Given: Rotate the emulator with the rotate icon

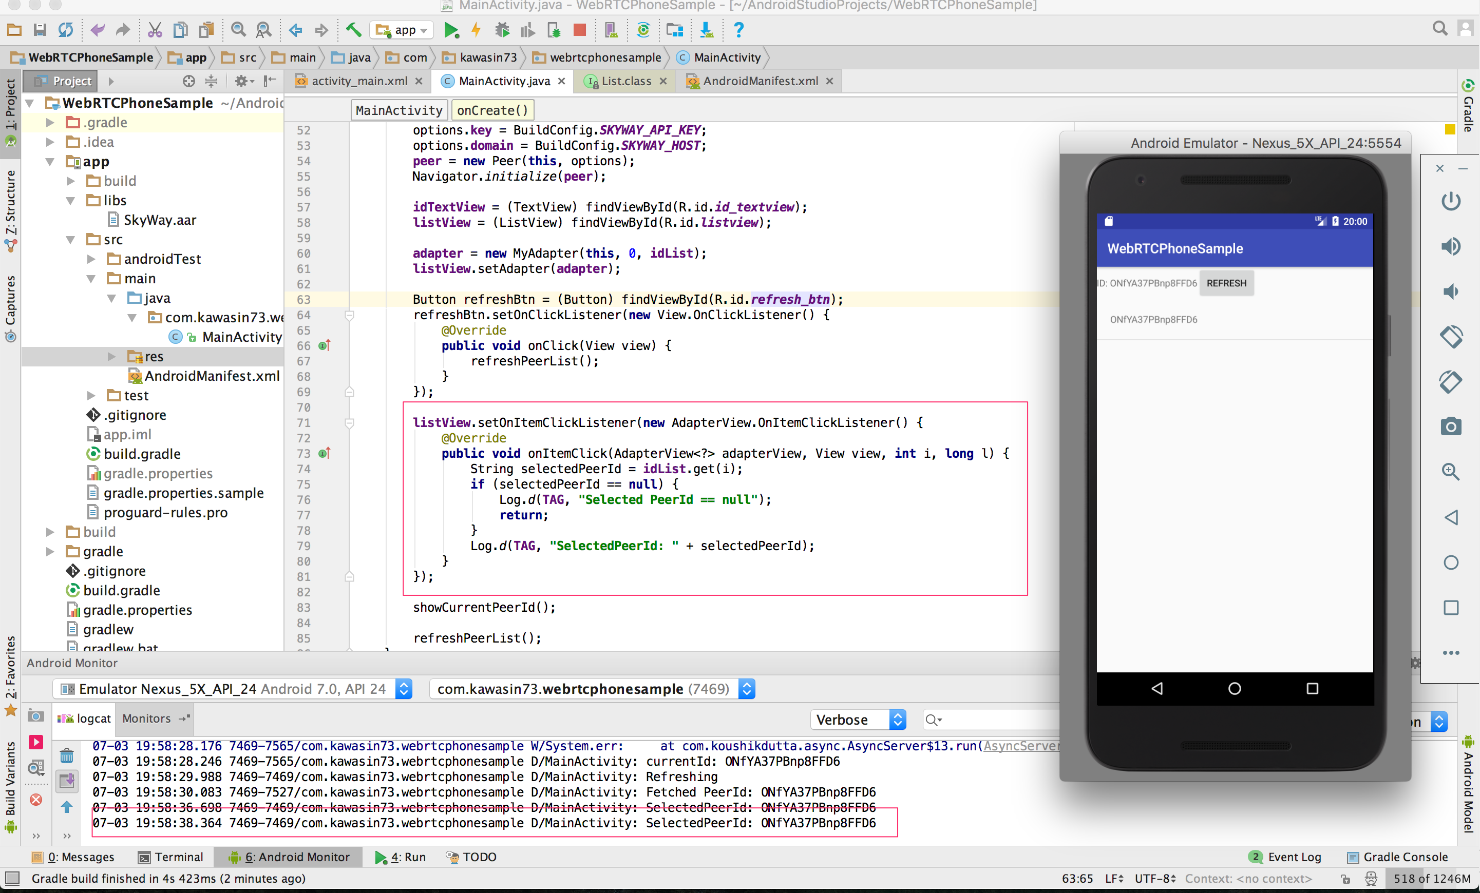Looking at the screenshot, I should point(1452,337).
